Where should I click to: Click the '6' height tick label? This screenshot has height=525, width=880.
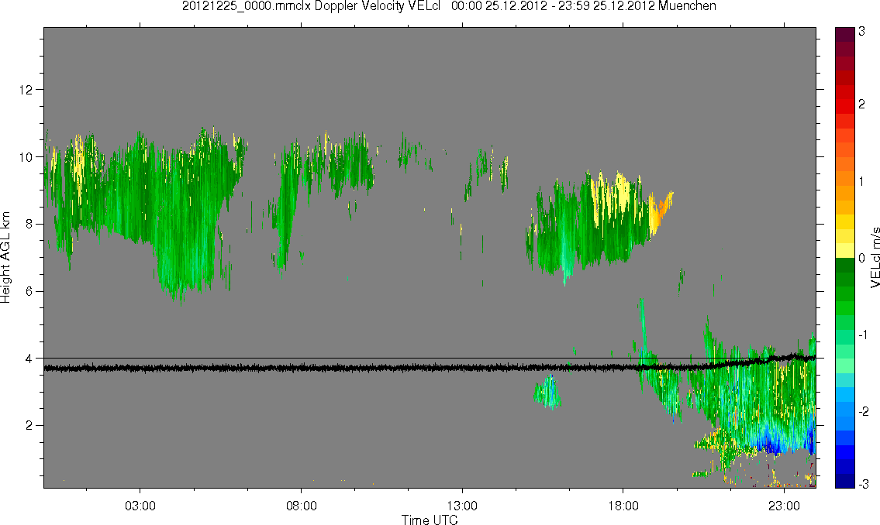pyautogui.click(x=29, y=291)
